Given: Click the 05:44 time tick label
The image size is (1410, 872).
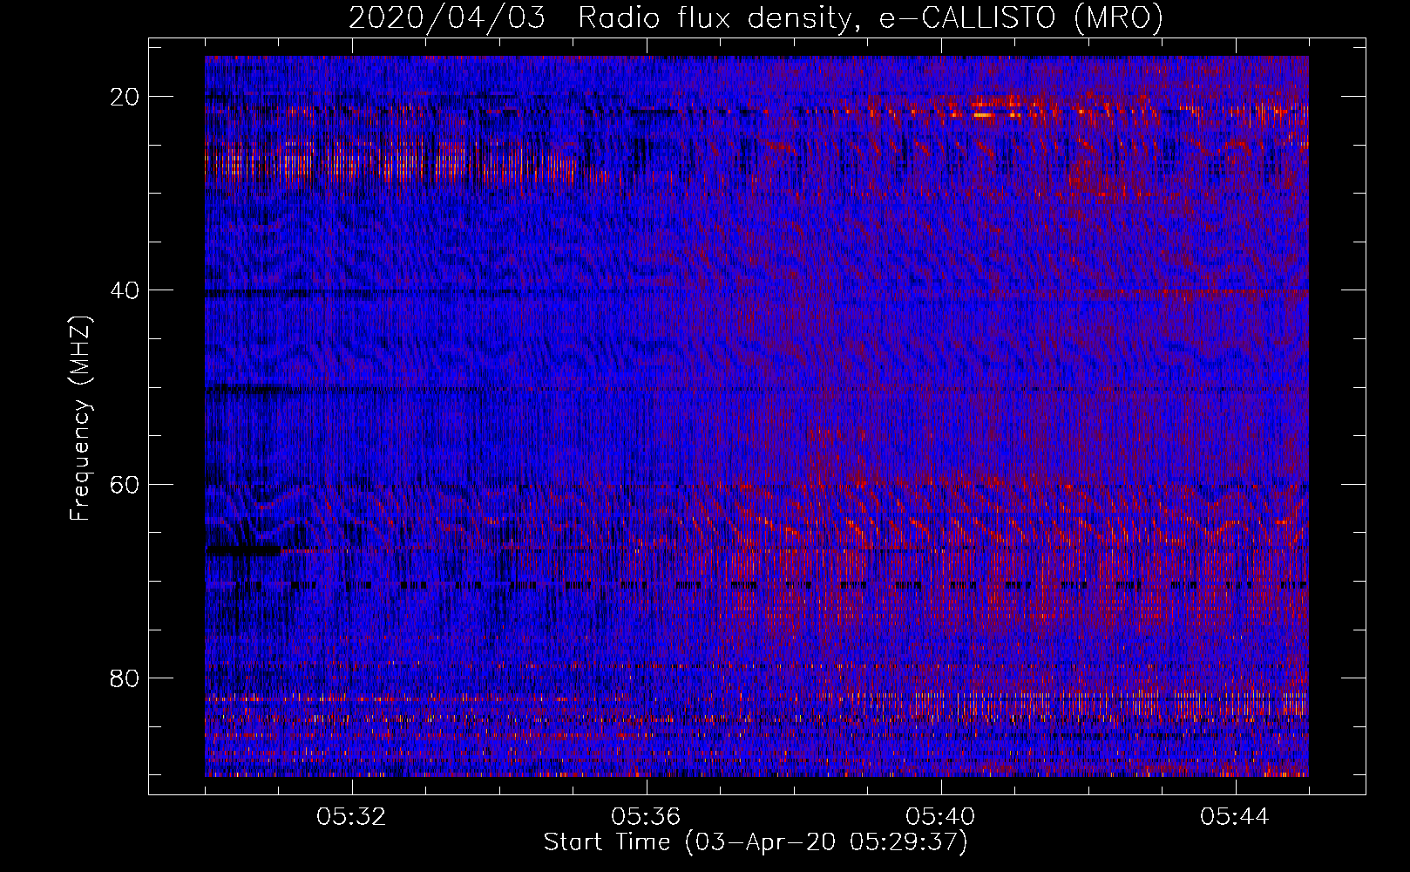Looking at the screenshot, I should pos(1235,817).
